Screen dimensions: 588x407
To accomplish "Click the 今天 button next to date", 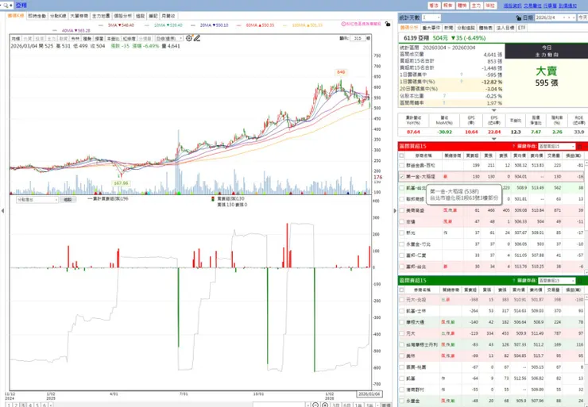I will point(582,17).
